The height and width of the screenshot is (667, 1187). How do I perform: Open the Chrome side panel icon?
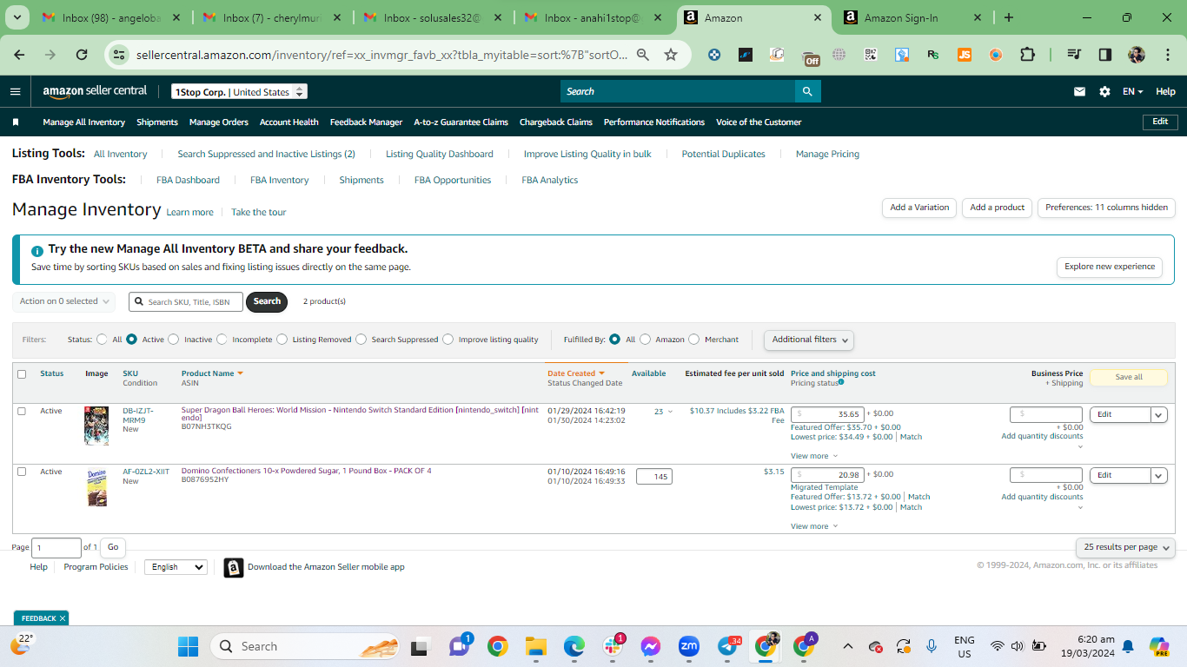pyautogui.click(x=1104, y=55)
